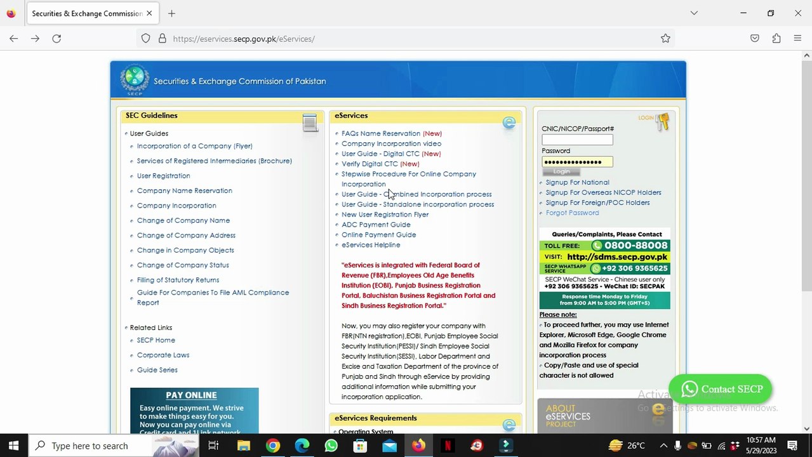Open Change of Company Address guide
The width and height of the screenshot is (812, 457).
coord(186,235)
